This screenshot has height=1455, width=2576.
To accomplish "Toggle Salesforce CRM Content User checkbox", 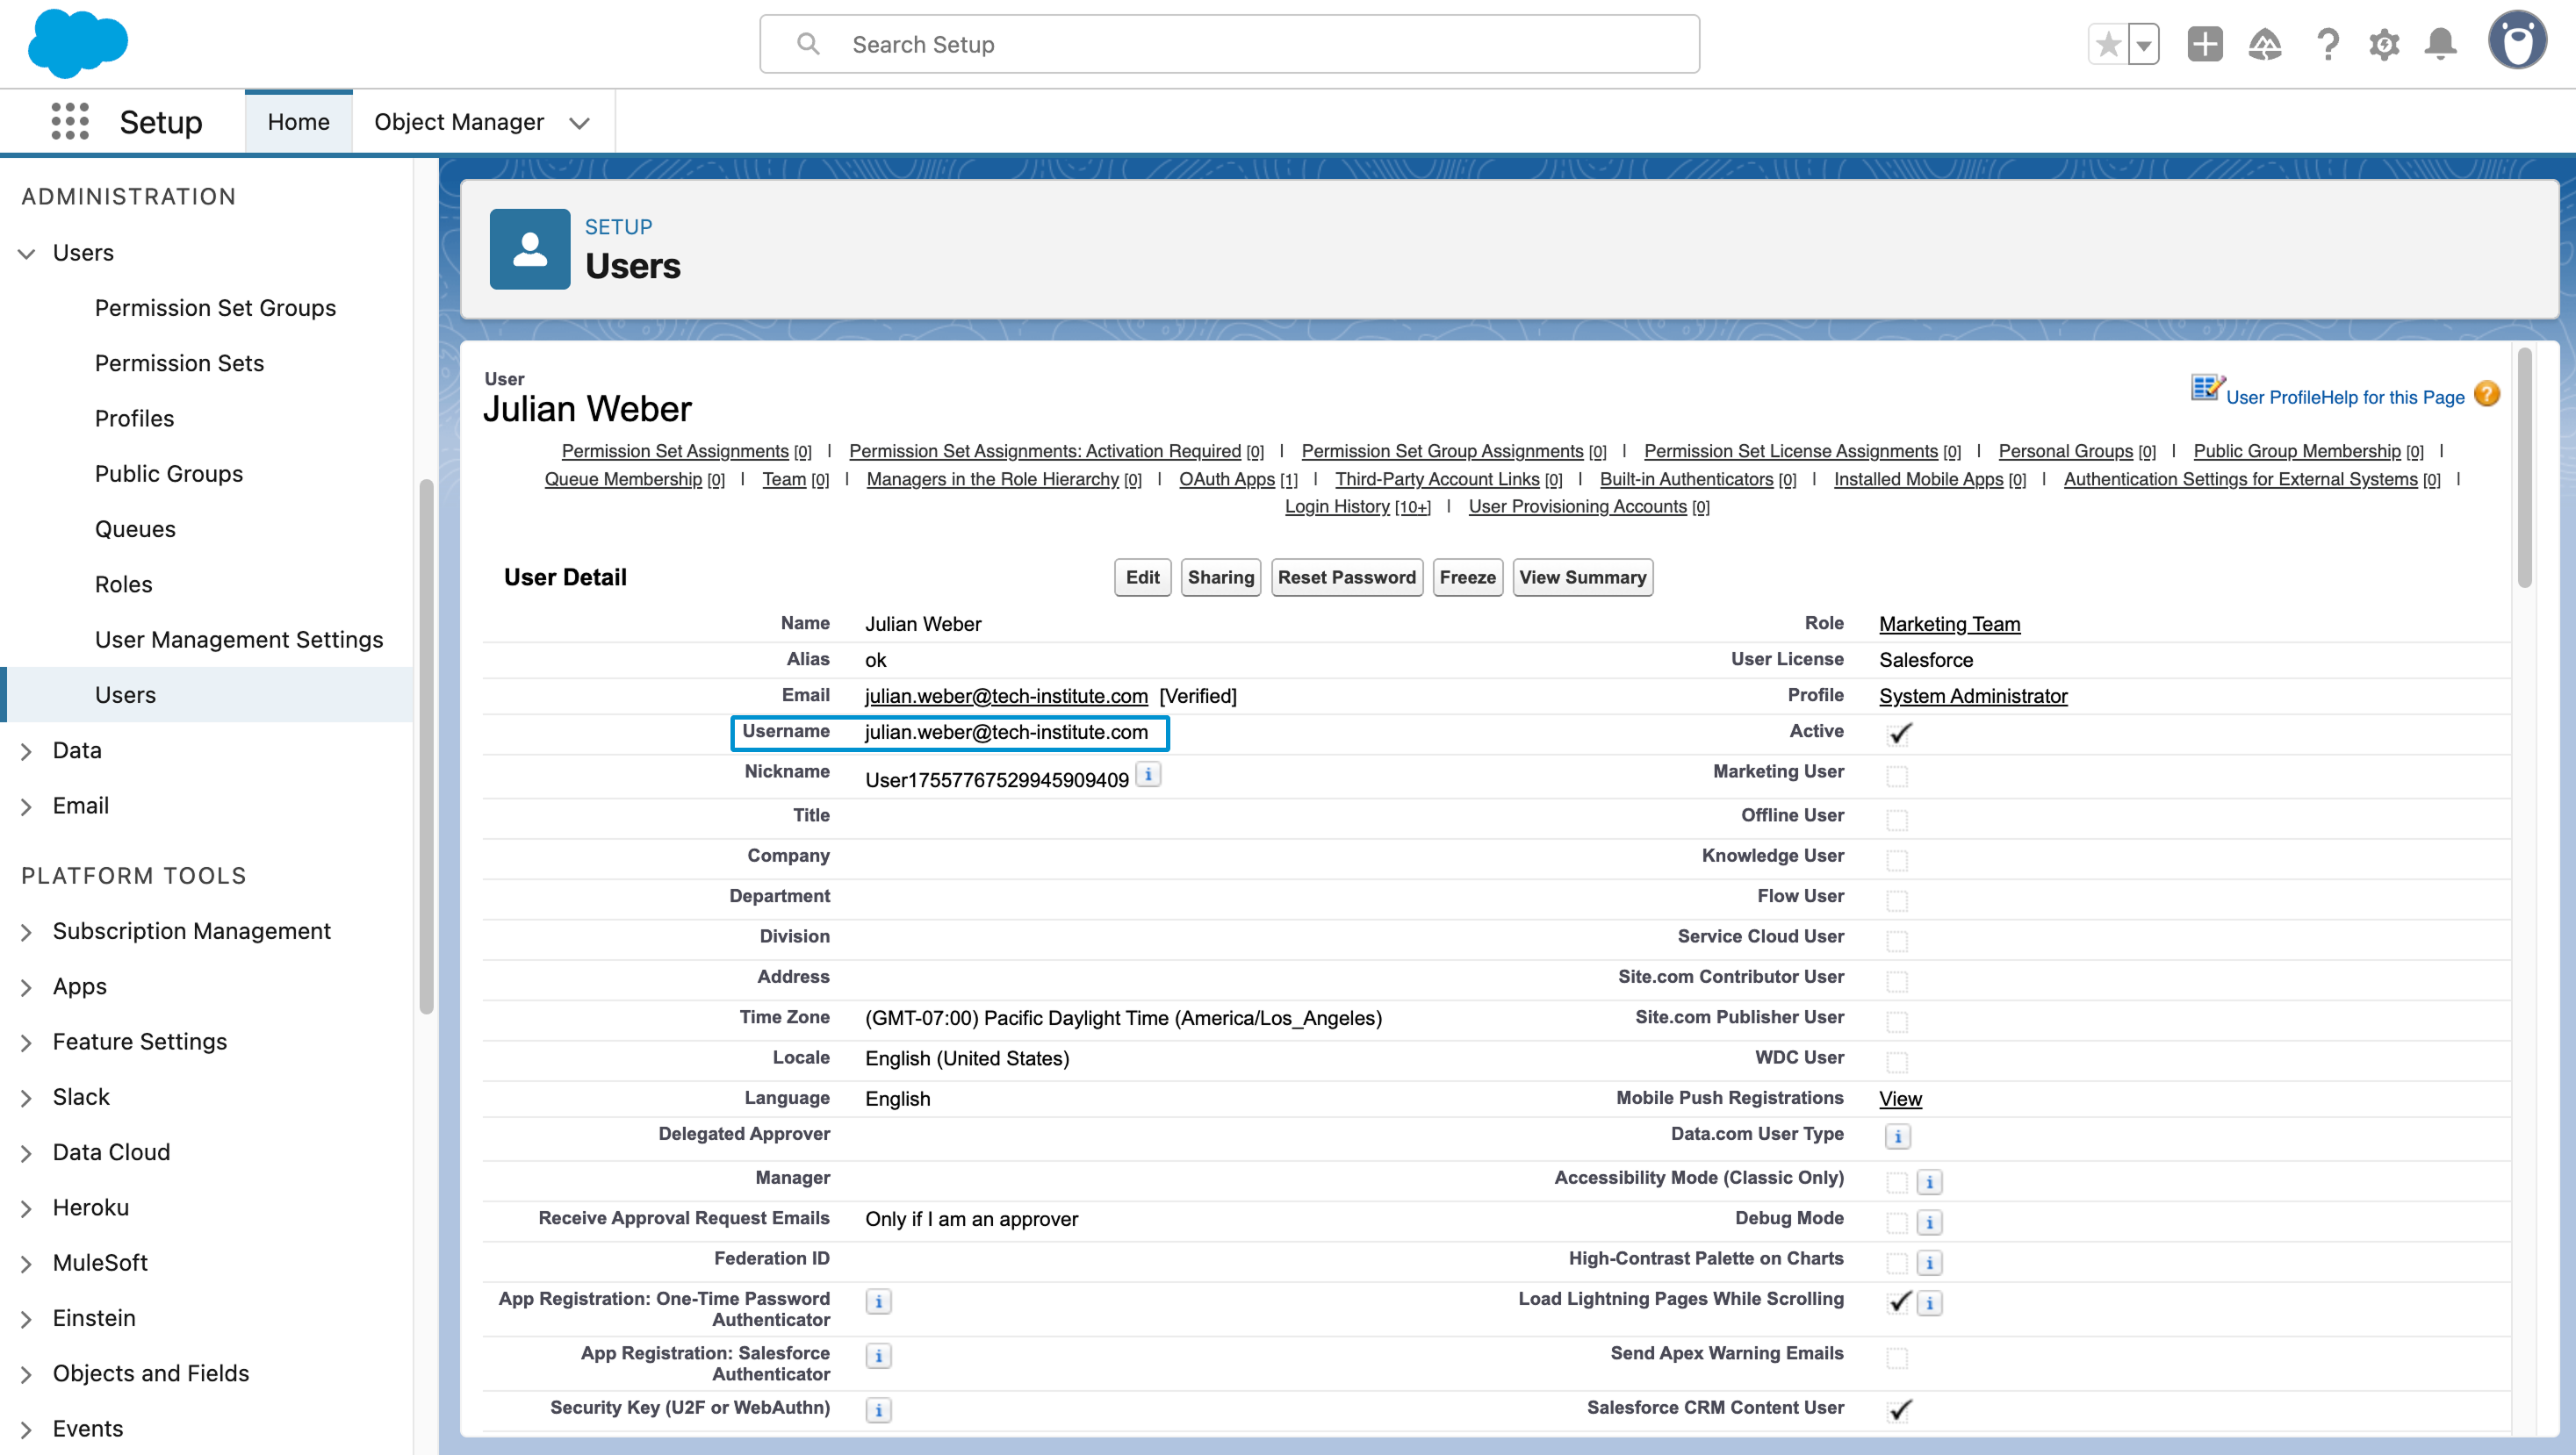I will coord(1898,1410).
